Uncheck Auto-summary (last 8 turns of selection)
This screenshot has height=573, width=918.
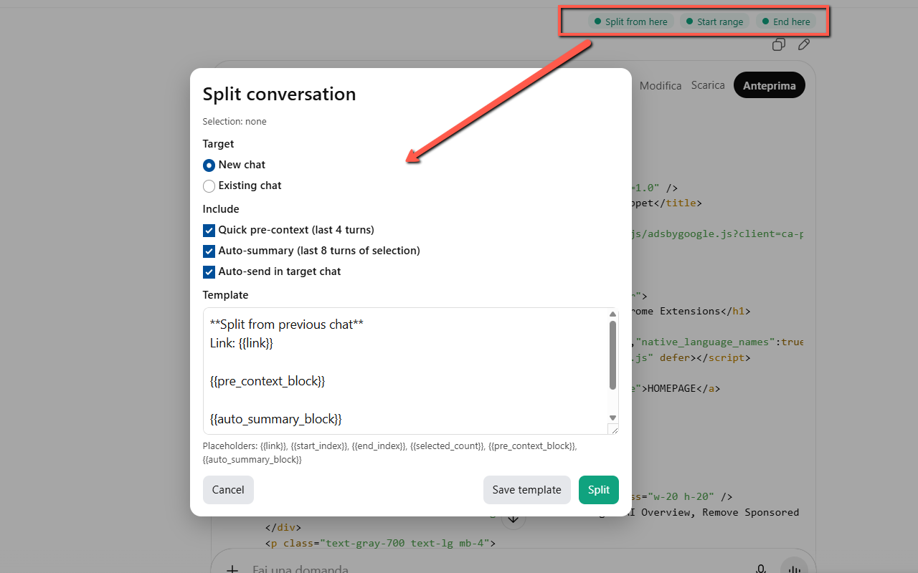[209, 251]
